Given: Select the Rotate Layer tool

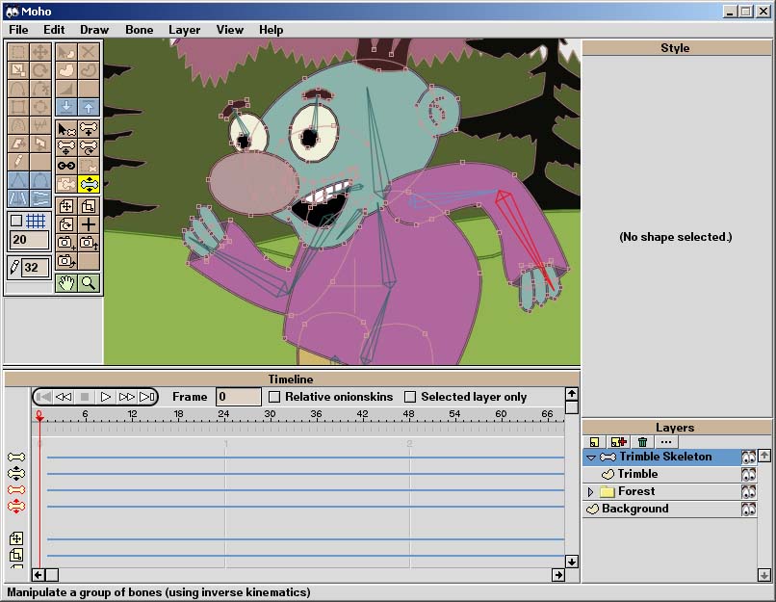Looking at the screenshot, I should click(x=66, y=224).
